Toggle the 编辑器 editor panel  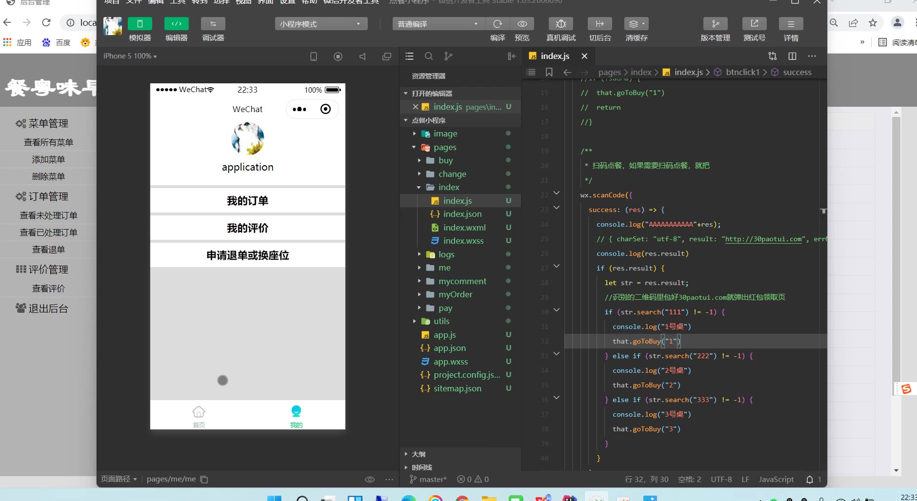pos(177,24)
